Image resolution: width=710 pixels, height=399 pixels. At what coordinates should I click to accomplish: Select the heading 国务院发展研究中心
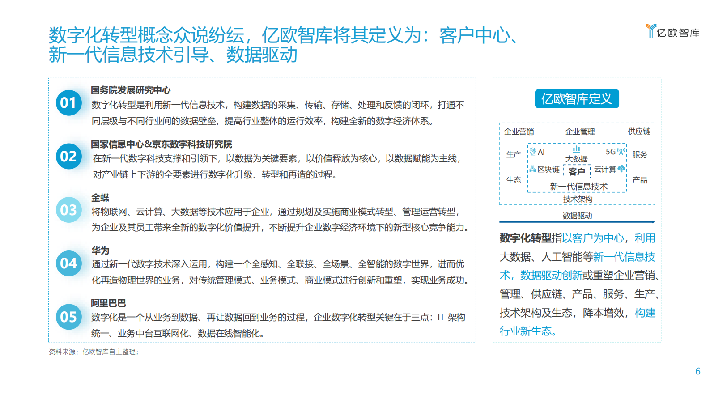(131, 90)
